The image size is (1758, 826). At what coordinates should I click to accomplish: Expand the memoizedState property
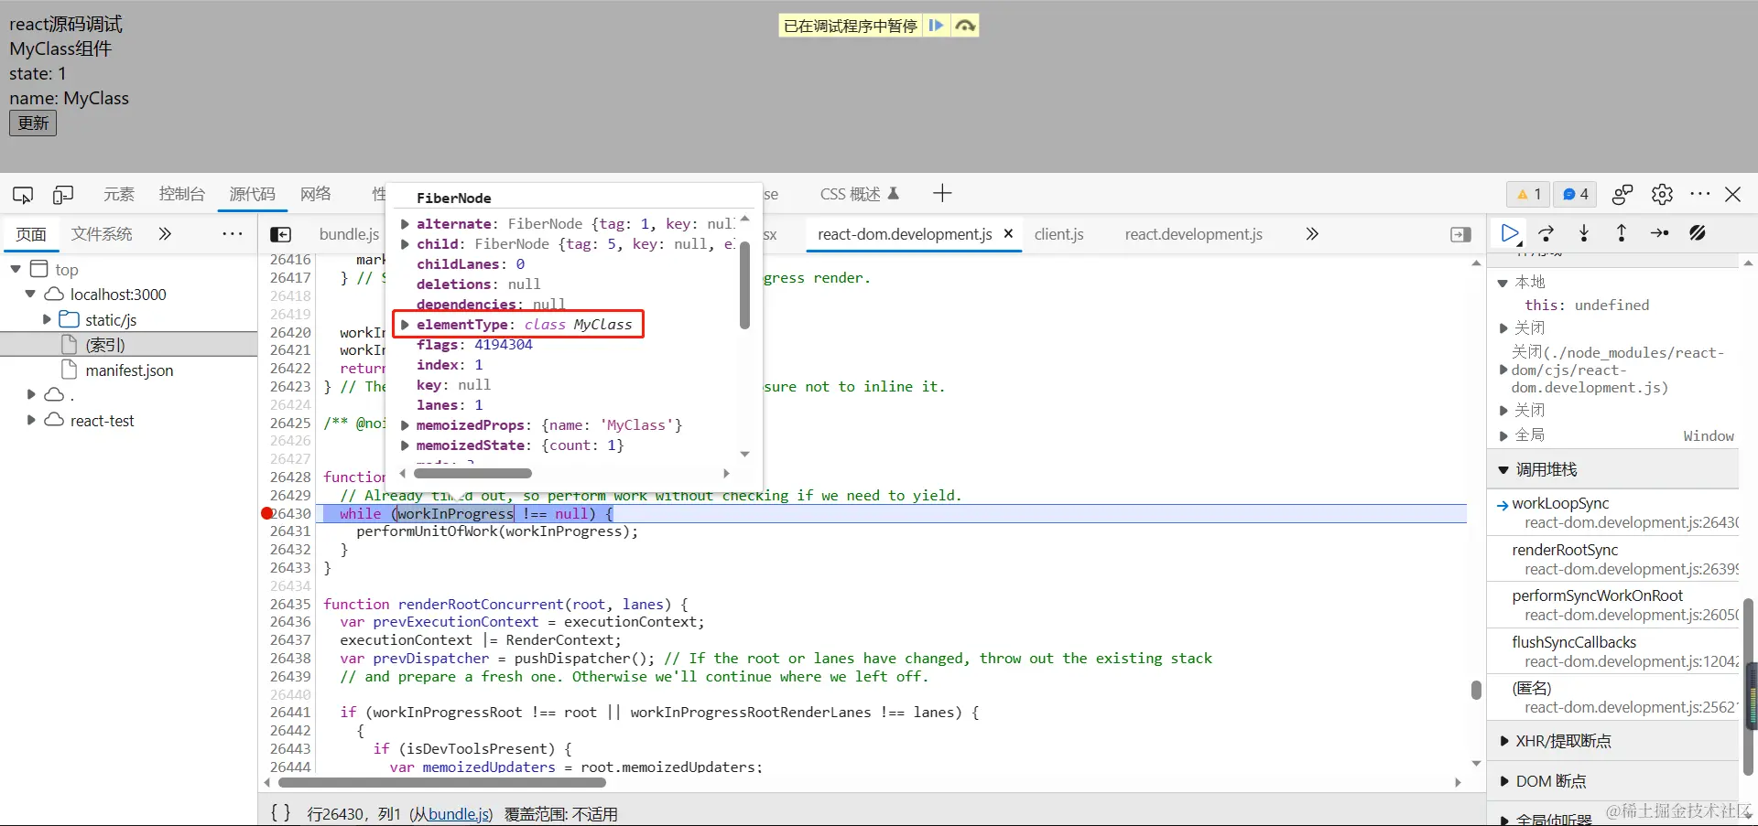(x=405, y=445)
